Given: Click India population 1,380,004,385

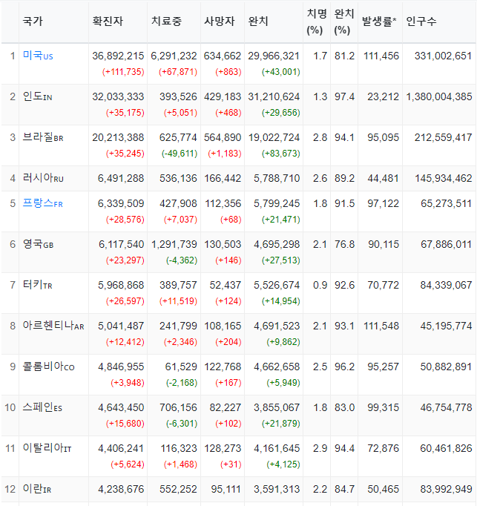Looking at the screenshot, I should [439, 96].
